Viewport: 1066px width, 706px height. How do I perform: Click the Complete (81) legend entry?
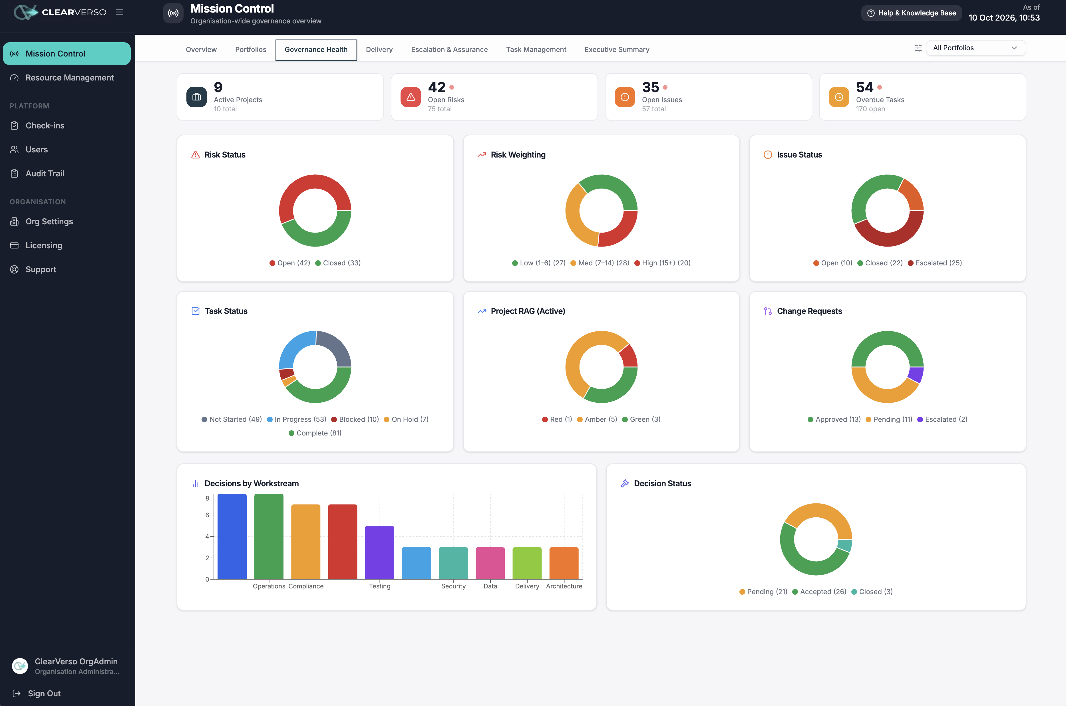pos(315,433)
